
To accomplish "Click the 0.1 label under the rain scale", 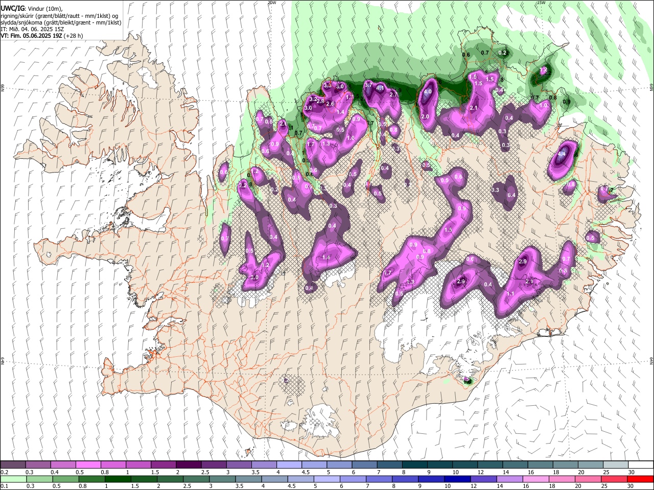I will 5,486.
